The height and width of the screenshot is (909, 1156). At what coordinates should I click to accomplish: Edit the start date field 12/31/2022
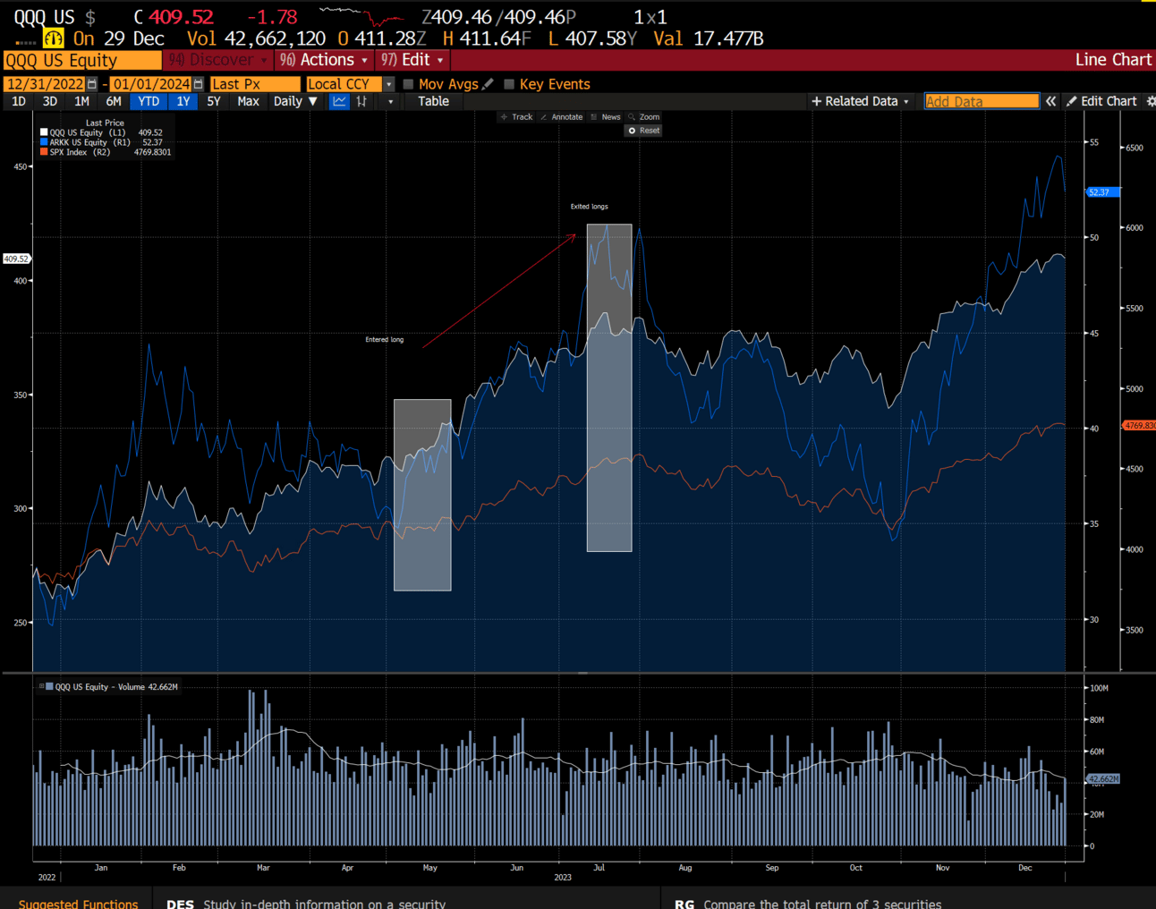[x=45, y=84]
